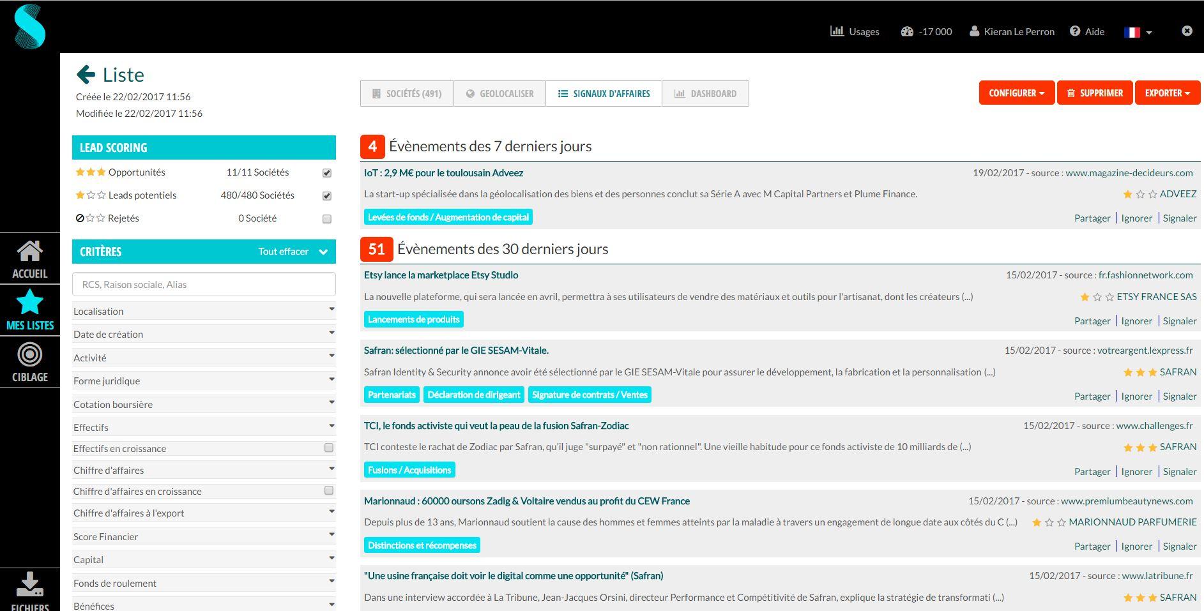Uncheck the Opportunités lead scoring filter
The height and width of the screenshot is (611, 1204).
tap(326, 172)
